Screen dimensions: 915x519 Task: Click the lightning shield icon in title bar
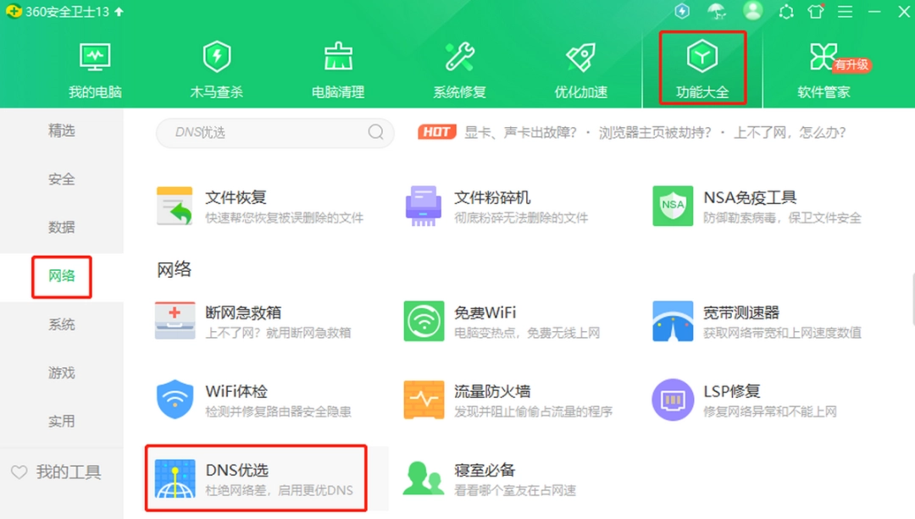[682, 11]
